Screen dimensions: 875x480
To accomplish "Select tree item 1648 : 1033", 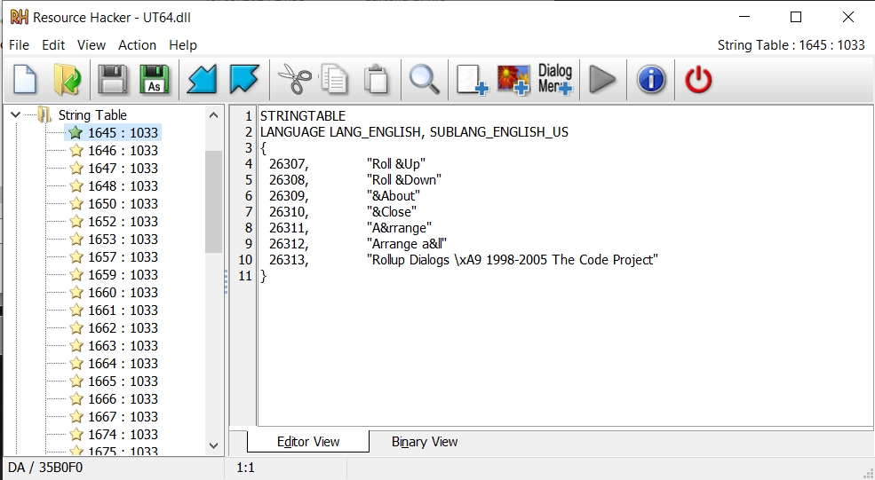I will click(123, 186).
